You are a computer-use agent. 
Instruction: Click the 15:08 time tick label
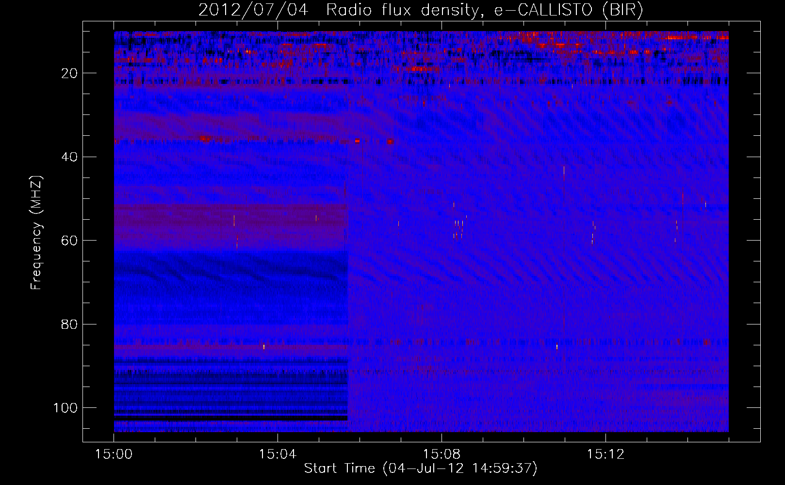click(x=442, y=454)
